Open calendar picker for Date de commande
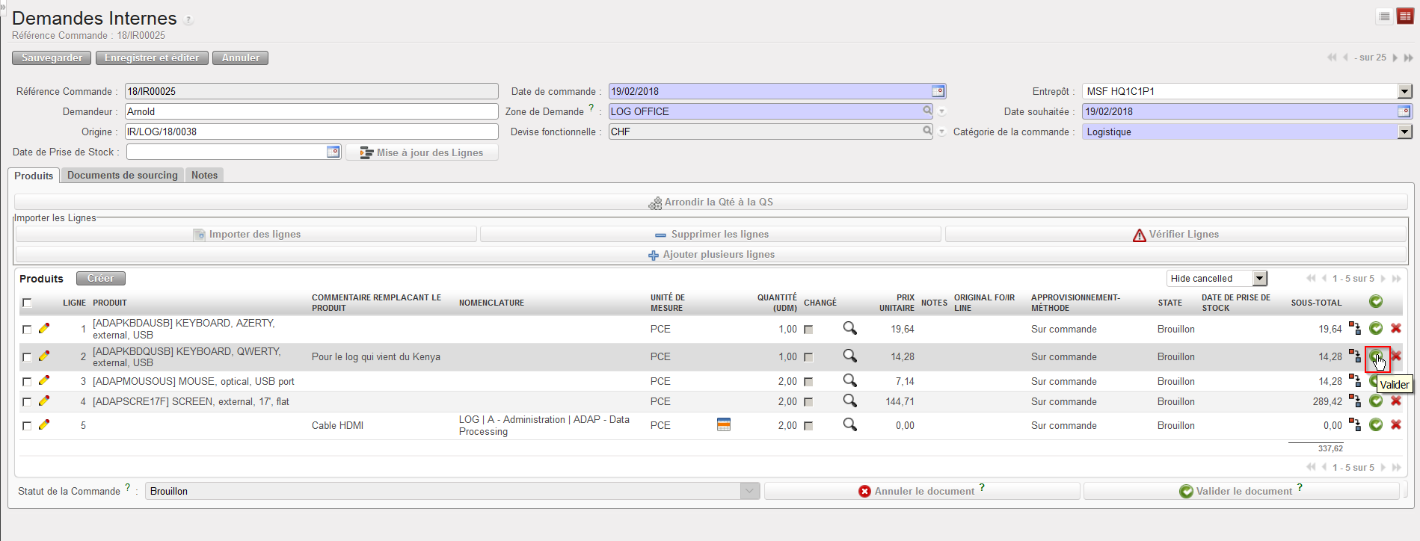Image resolution: width=1420 pixels, height=541 pixels. (938, 91)
